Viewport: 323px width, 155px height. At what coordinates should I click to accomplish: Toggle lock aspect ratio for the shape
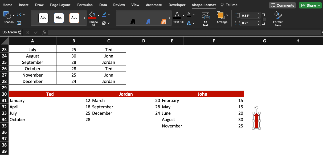(x=264, y=19)
